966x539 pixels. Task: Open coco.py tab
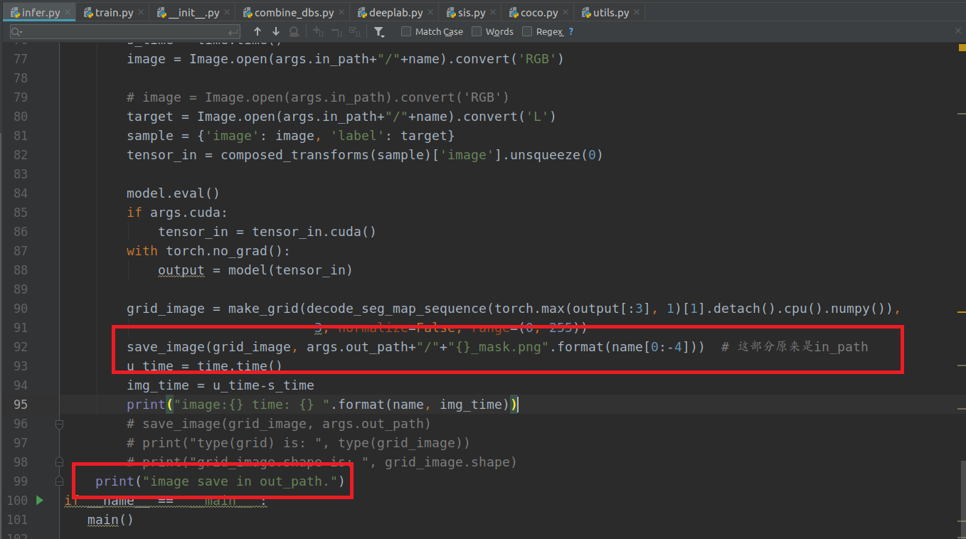pos(536,13)
